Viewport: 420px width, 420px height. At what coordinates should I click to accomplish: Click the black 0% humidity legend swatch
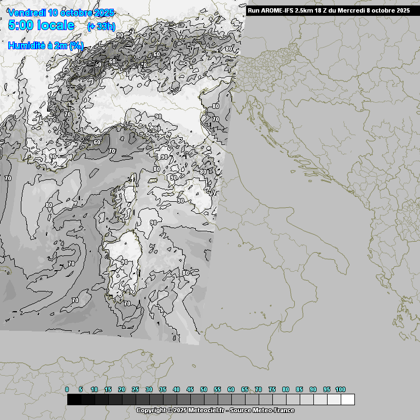(x=74, y=400)
